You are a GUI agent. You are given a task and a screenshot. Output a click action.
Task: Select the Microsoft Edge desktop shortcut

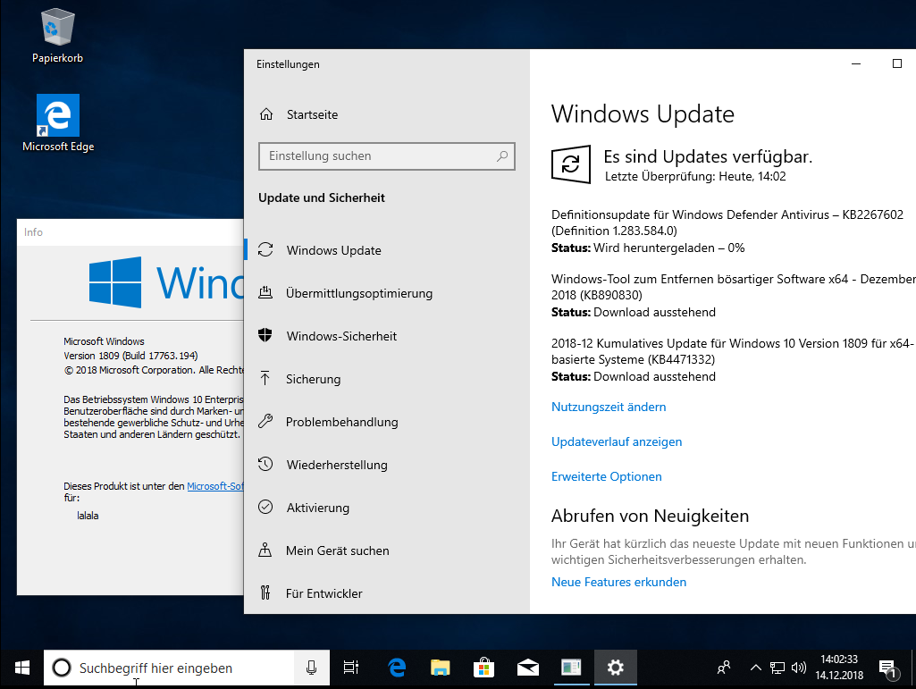click(x=58, y=123)
